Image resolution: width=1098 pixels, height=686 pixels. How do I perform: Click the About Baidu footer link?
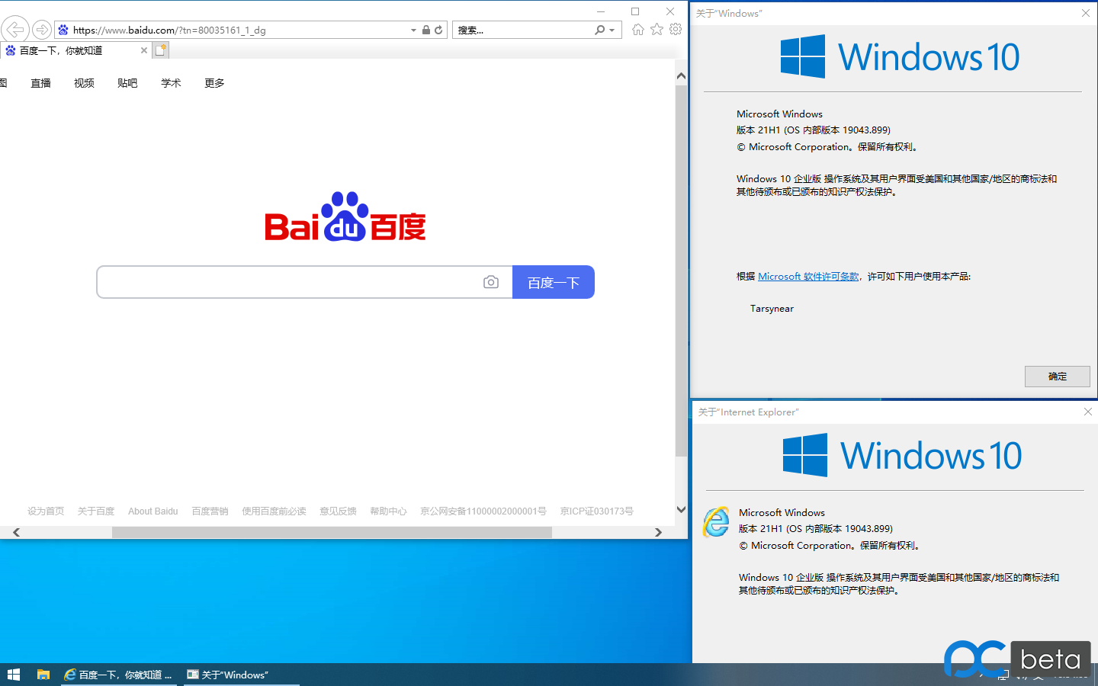pos(153,511)
